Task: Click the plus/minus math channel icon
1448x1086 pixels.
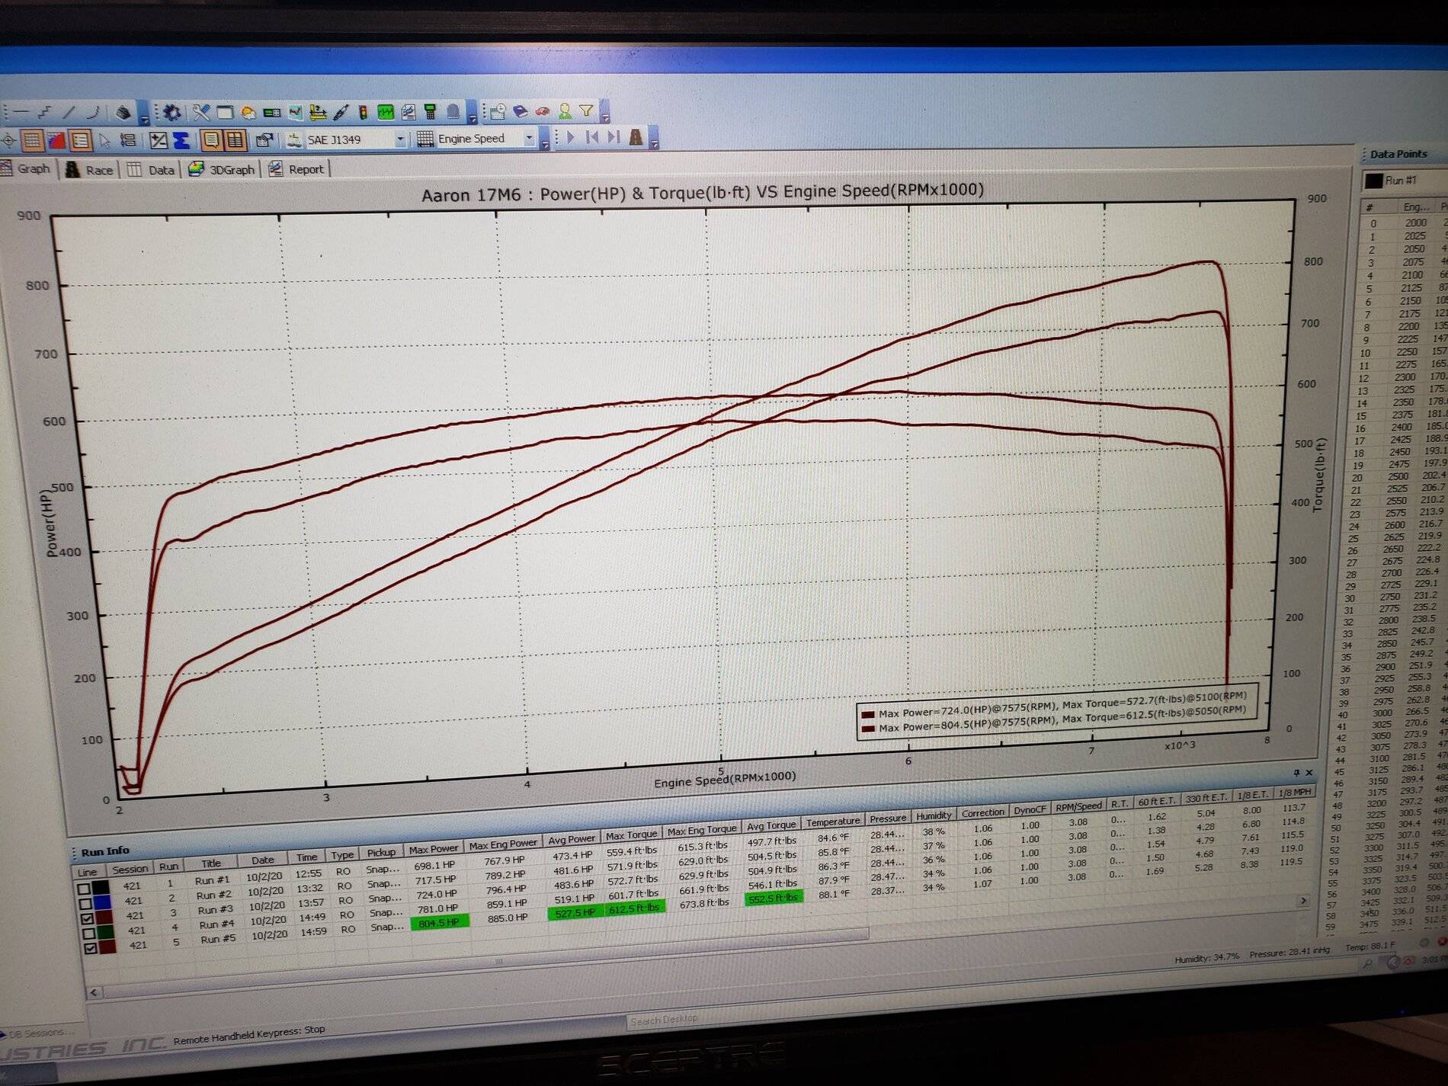Action: (x=158, y=140)
